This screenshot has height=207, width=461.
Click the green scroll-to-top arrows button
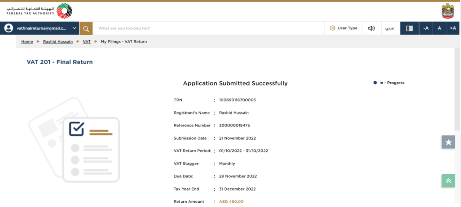[x=448, y=181]
